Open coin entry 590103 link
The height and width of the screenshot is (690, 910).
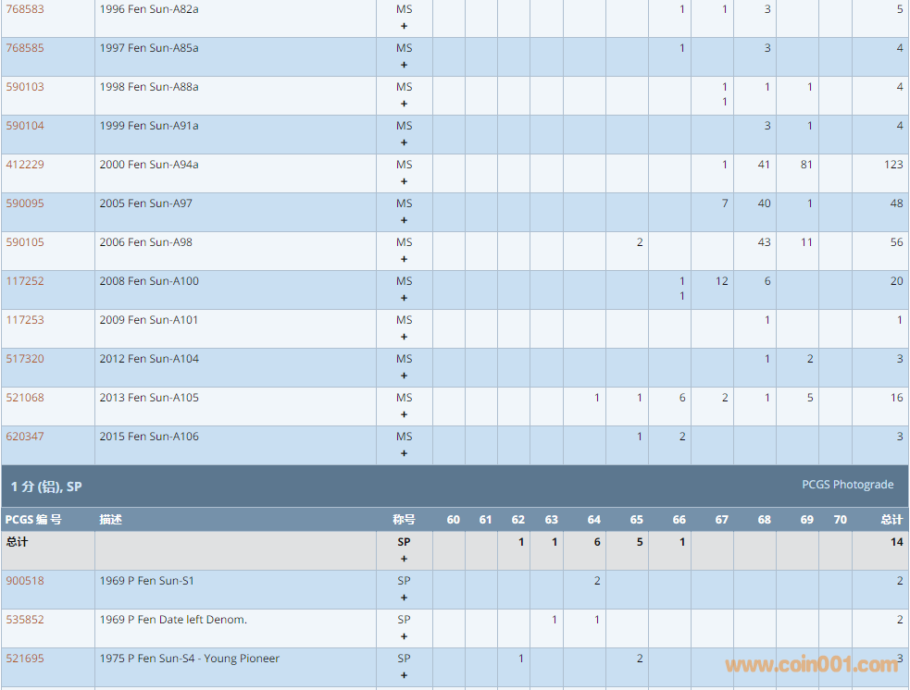tap(25, 87)
